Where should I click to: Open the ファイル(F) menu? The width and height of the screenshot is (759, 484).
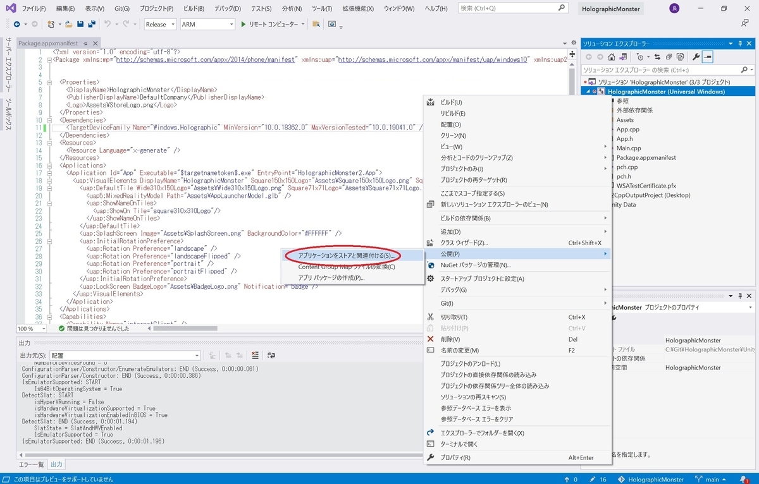point(34,9)
